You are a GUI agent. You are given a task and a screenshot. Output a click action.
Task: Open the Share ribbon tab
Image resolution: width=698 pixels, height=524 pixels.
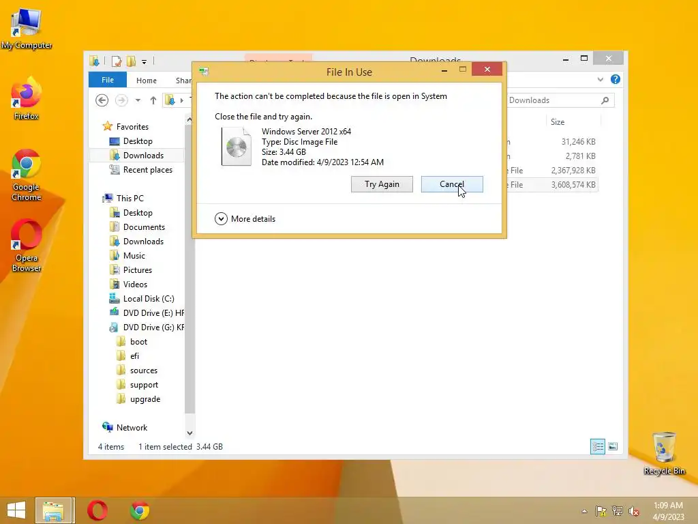point(183,81)
